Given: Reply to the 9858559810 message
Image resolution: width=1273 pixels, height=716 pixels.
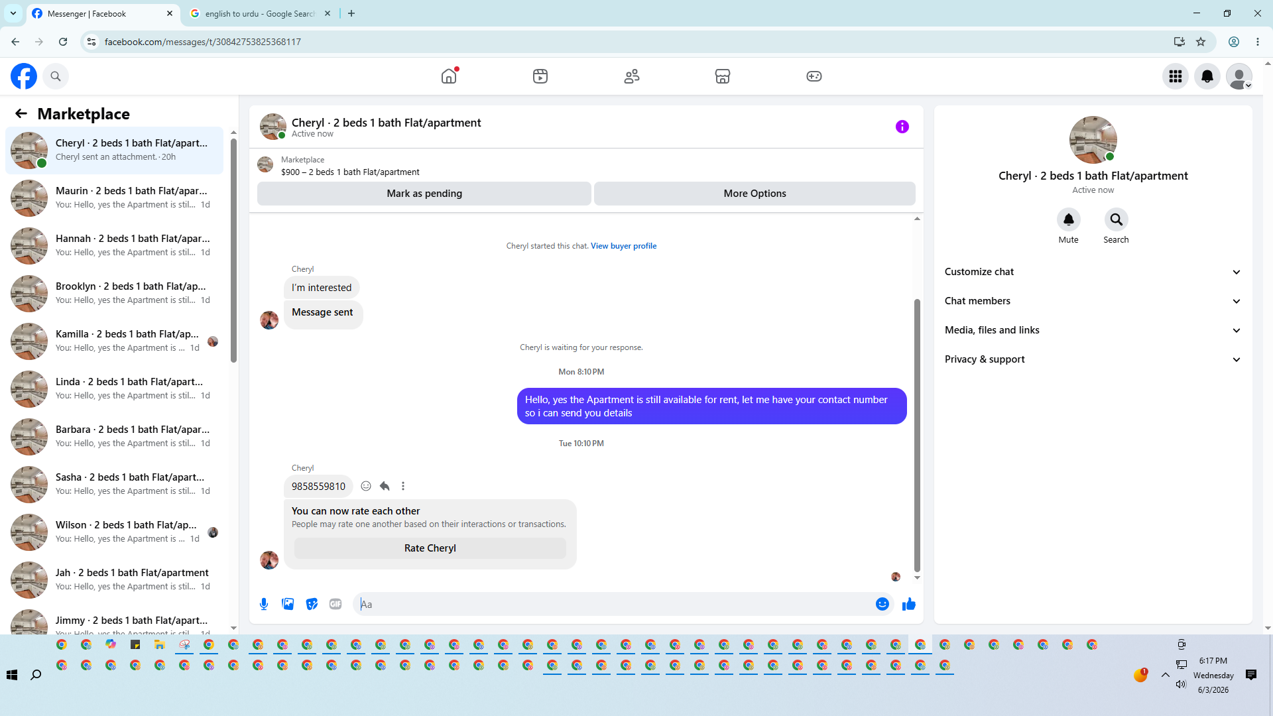Looking at the screenshot, I should pos(385,486).
